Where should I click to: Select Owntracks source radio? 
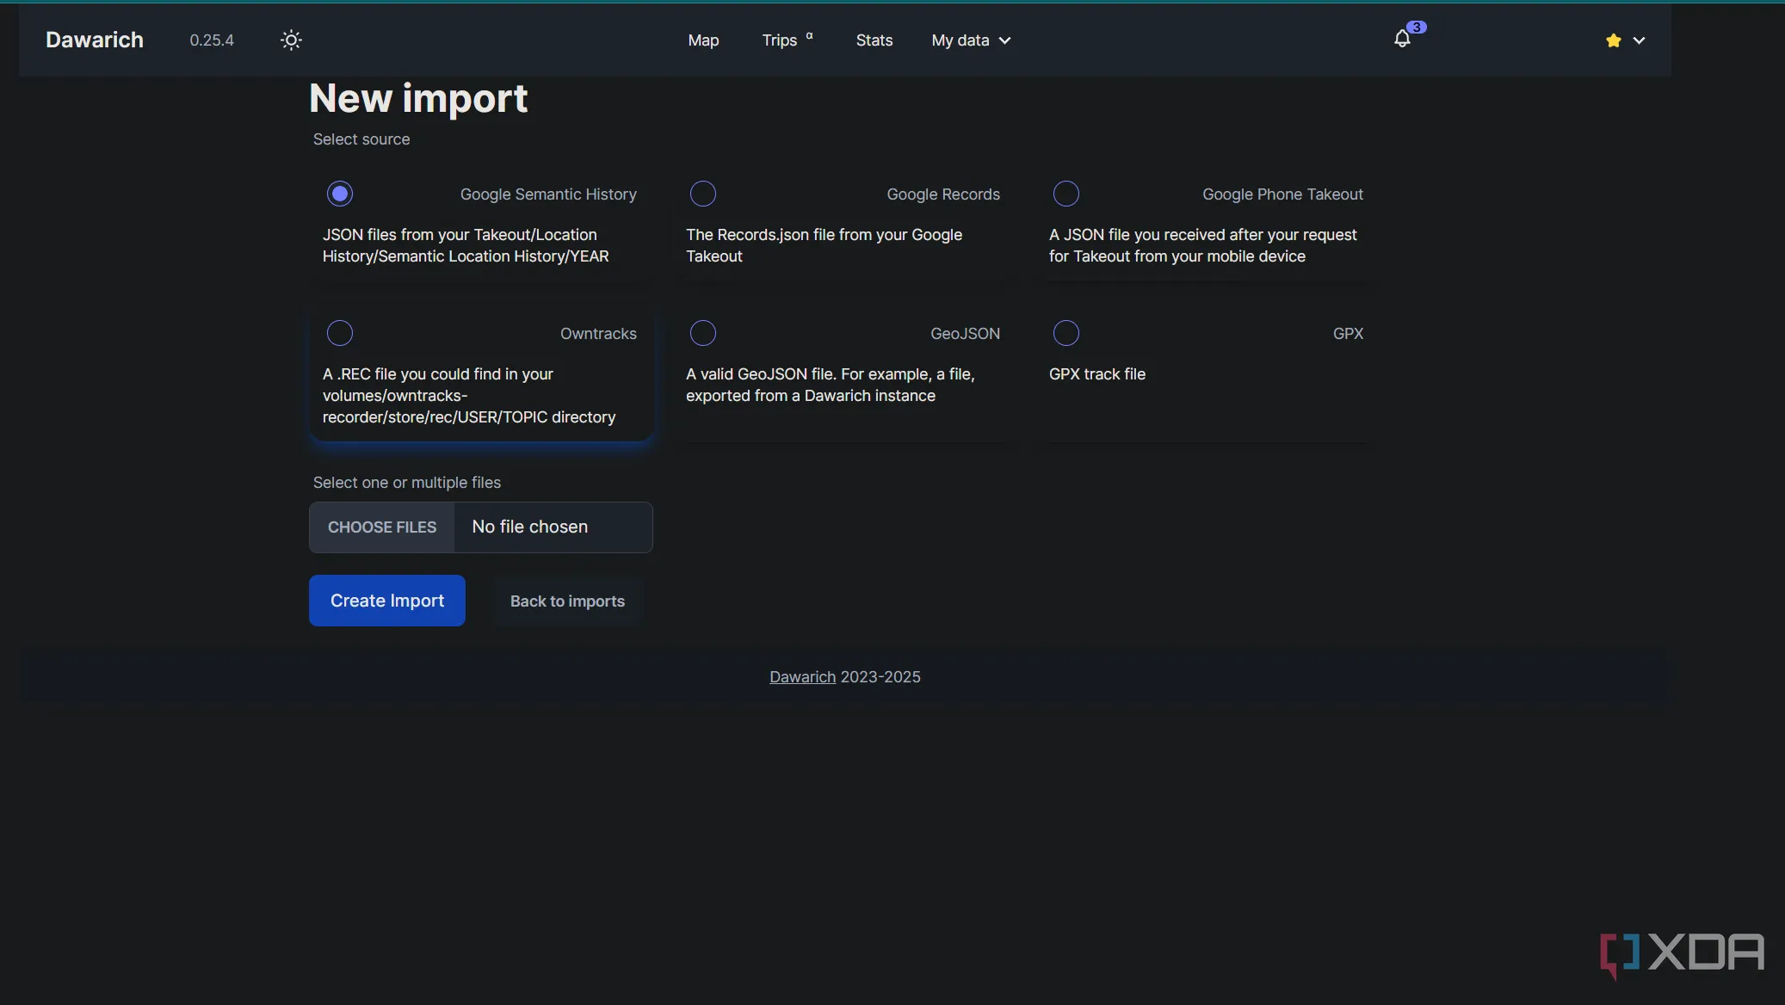tap(340, 333)
